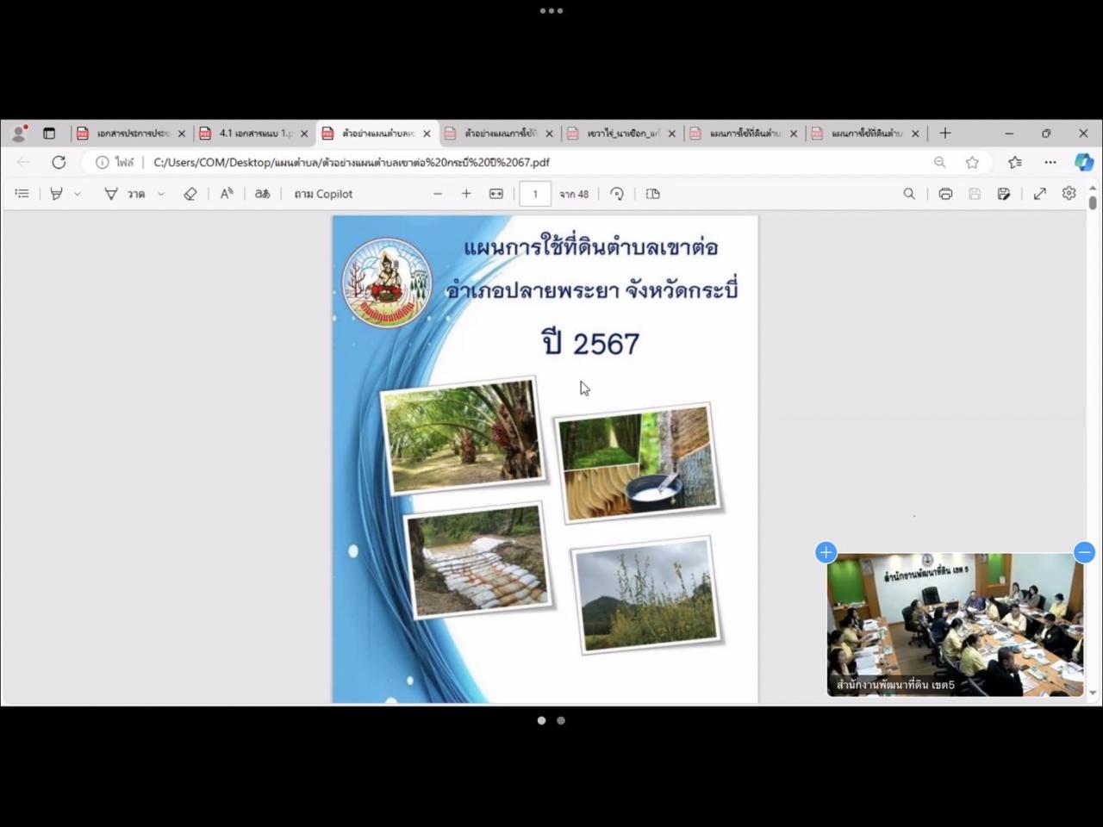The height and width of the screenshot is (827, 1103).
Task: Zoom in the PDF with plus
Action: pyautogui.click(x=466, y=194)
